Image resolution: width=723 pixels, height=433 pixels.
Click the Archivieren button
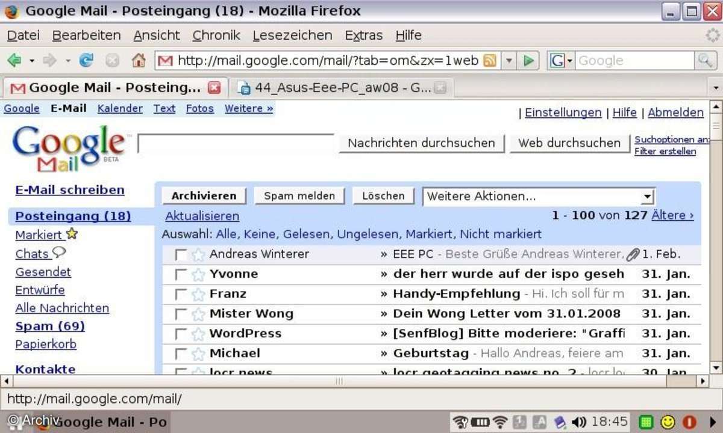(x=204, y=196)
